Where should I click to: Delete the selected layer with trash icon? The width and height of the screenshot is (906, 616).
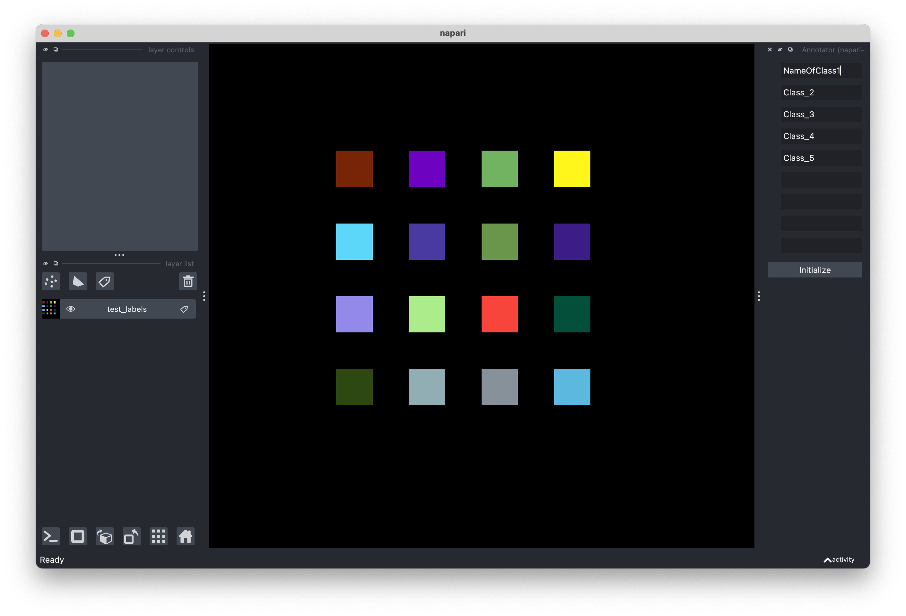pos(188,281)
